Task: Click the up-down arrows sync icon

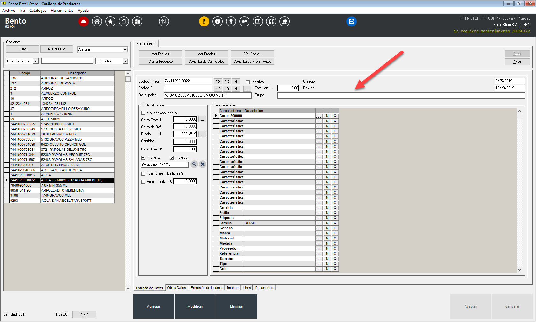Action: click(164, 21)
